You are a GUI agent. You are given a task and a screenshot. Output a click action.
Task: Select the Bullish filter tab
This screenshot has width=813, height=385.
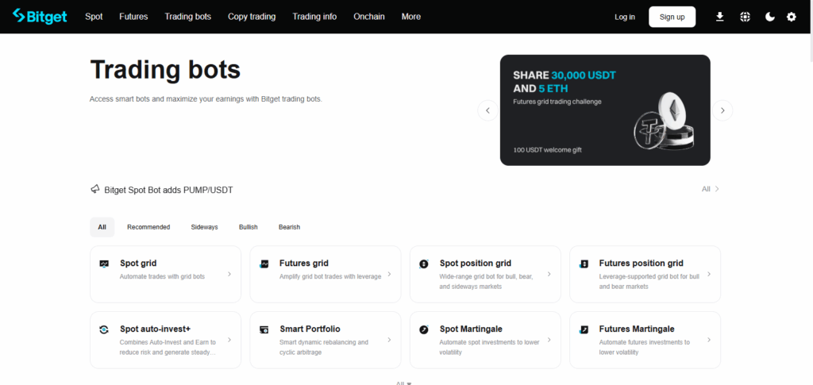[x=249, y=227]
